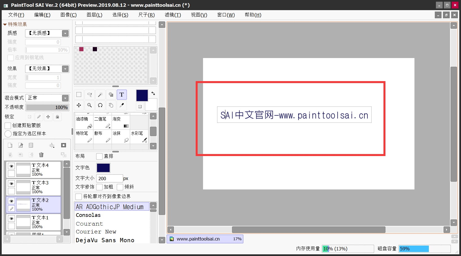Lock layer painting with pencil lock icon
This screenshot has height=256, width=461.
tap(39, 117)
